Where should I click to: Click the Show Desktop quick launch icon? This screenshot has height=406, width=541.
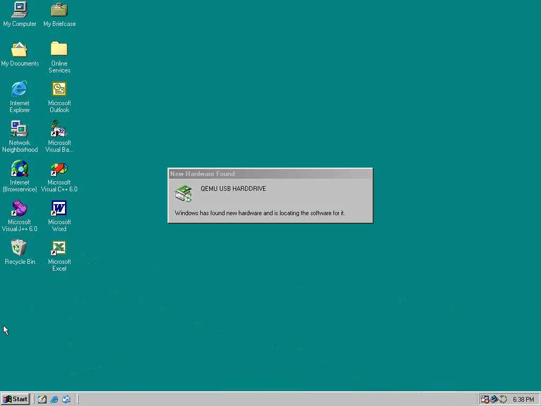pyautogui.click(x=42, y=400)
